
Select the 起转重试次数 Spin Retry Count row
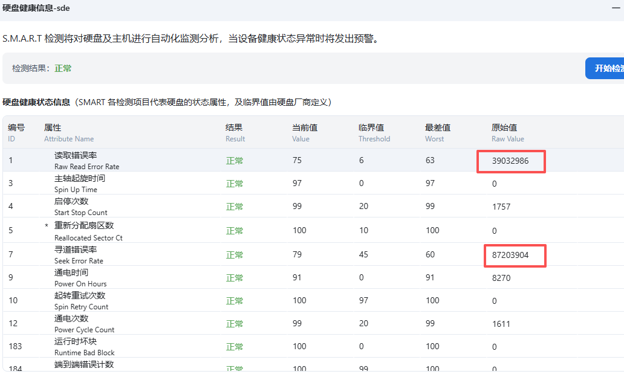click(81, 301)
